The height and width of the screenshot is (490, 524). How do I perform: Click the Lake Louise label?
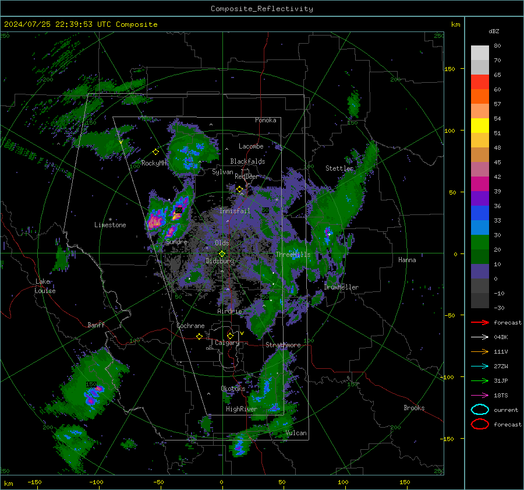point(45,286)
